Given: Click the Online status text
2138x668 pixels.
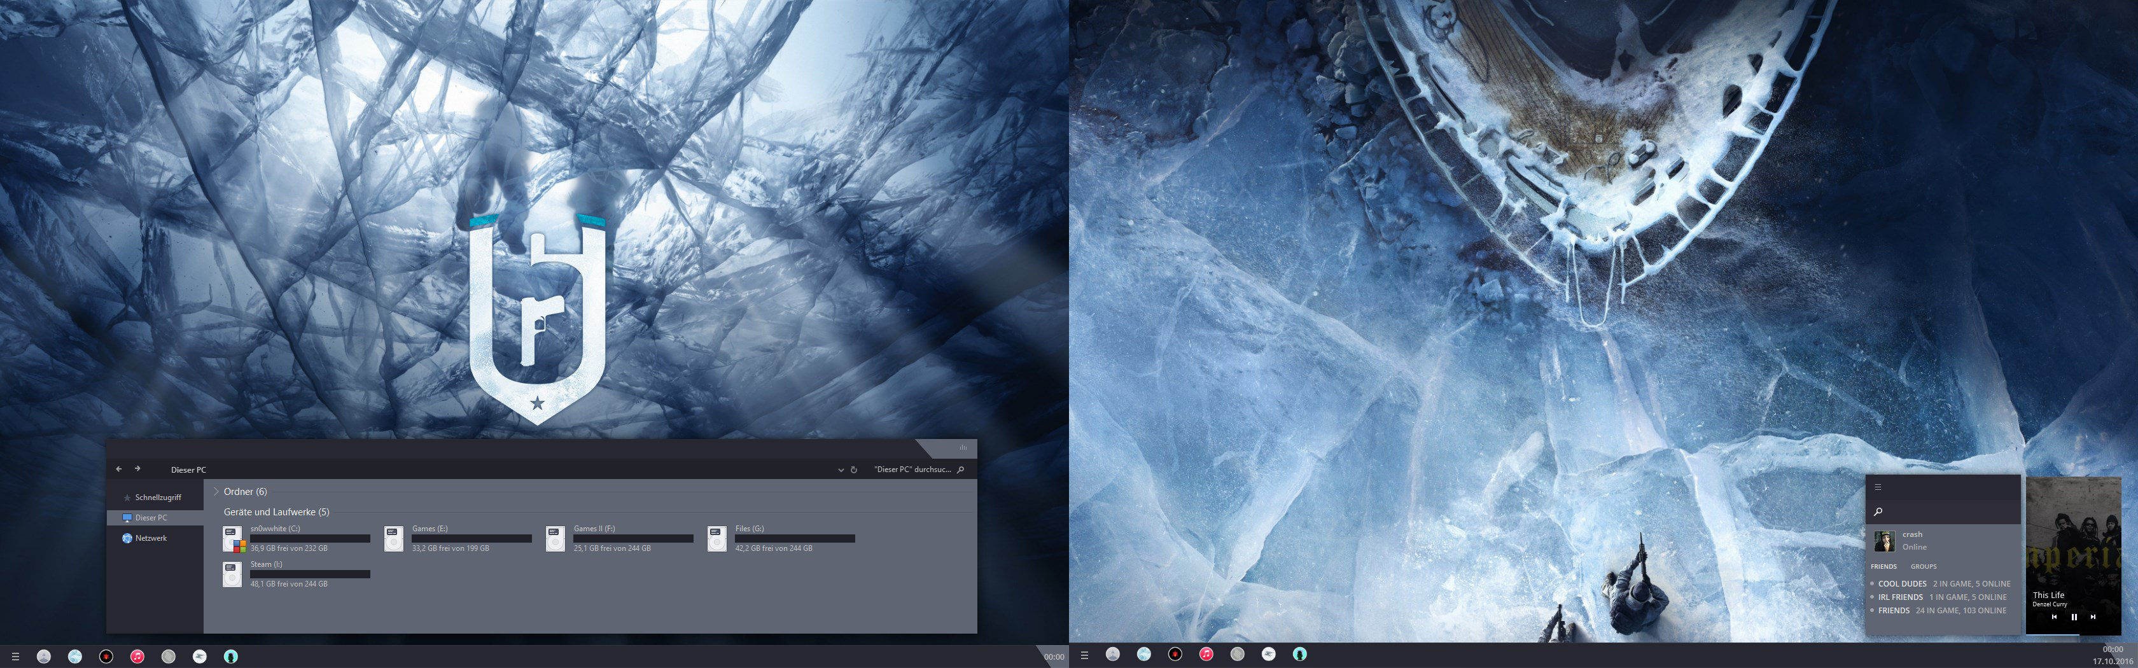Looking at the screenshot, I should click(1914, 547).
